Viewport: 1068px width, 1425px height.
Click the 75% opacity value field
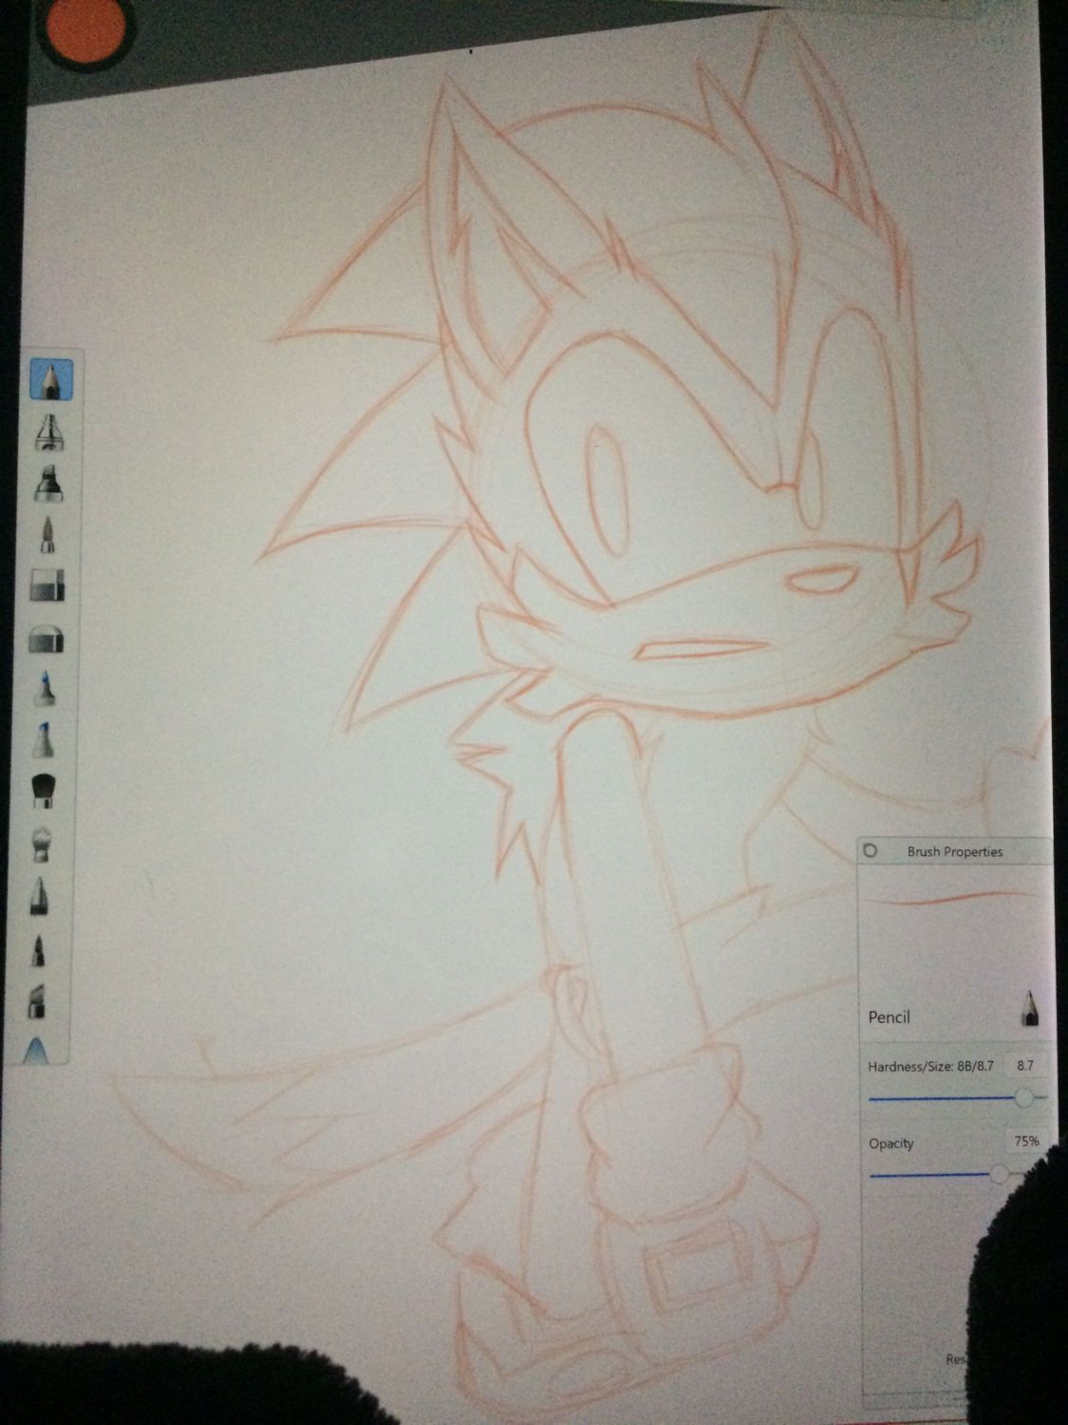pos(1025,1141)
